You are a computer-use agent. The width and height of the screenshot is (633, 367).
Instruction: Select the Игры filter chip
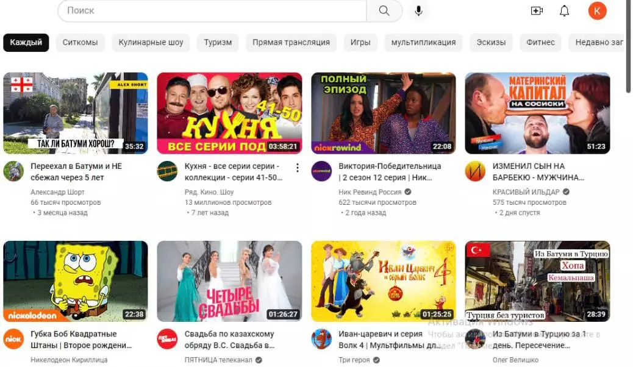[x=360, y=43]
